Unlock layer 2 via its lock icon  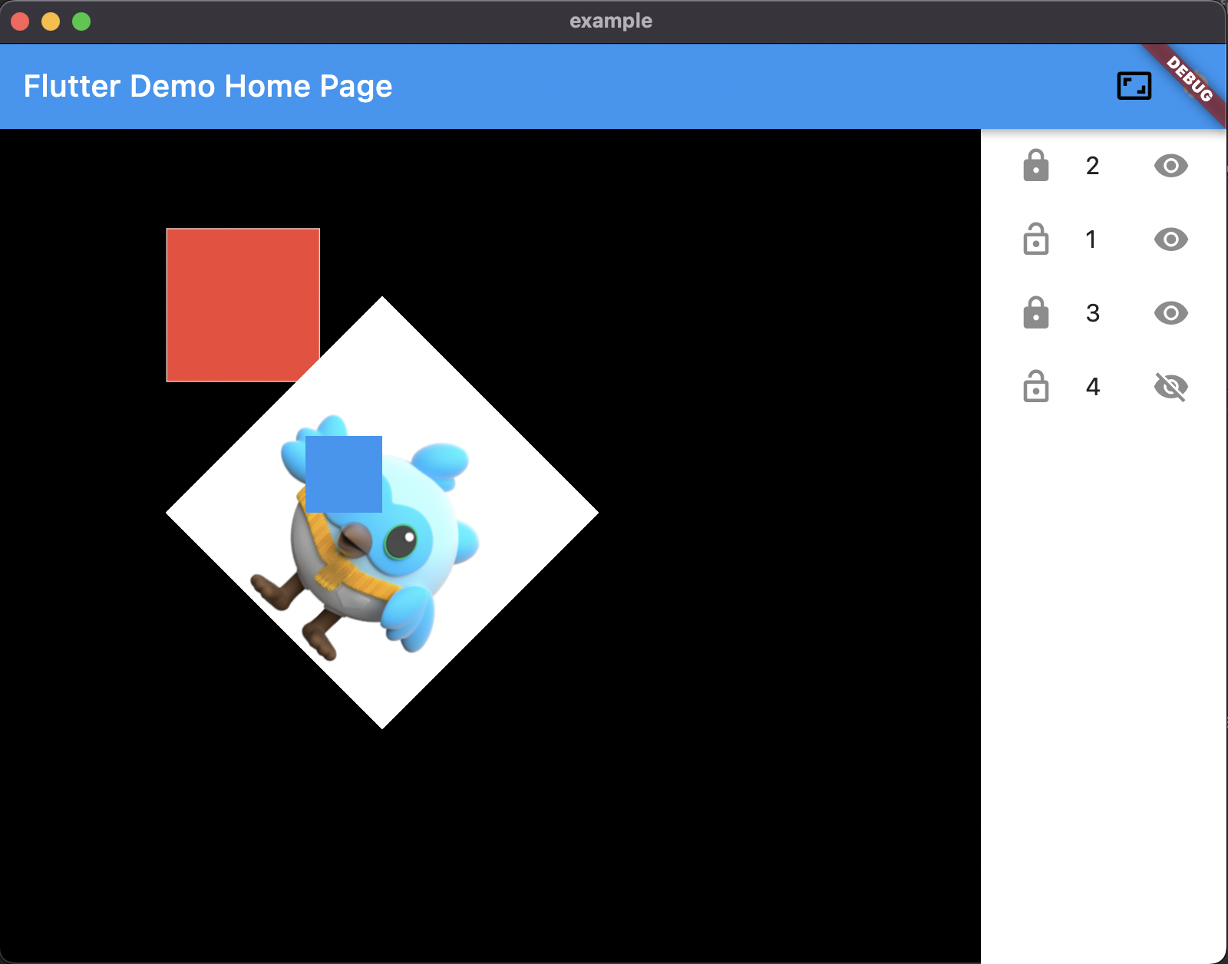coord(1035,166)
